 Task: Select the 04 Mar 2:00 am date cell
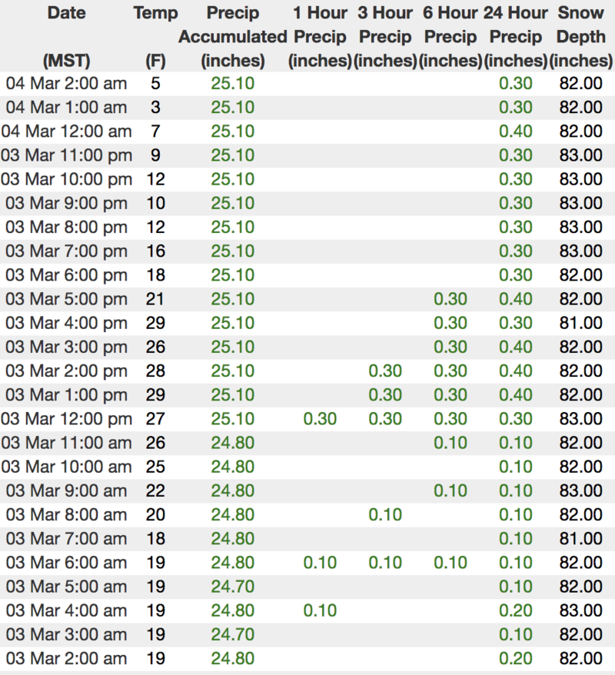(66, 84)
